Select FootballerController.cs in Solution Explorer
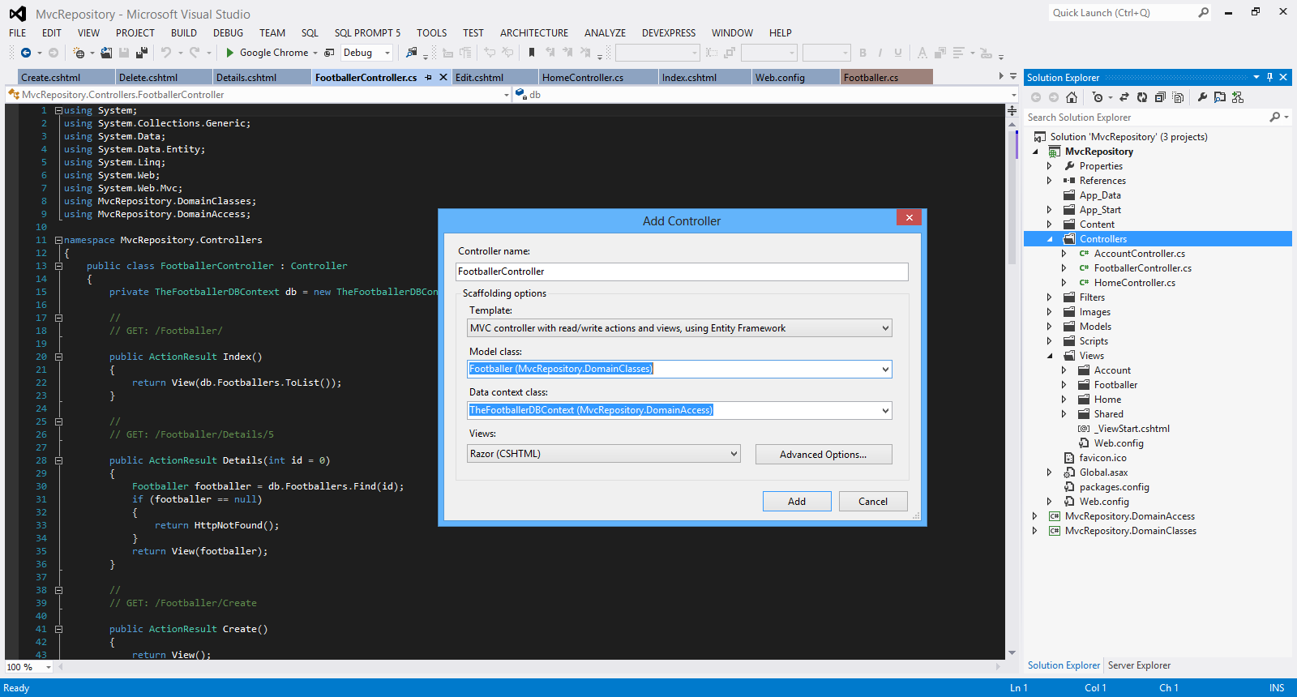The height and width of the screenshot is (697, 1297). pyautogui.click(x=1142, y=268)
